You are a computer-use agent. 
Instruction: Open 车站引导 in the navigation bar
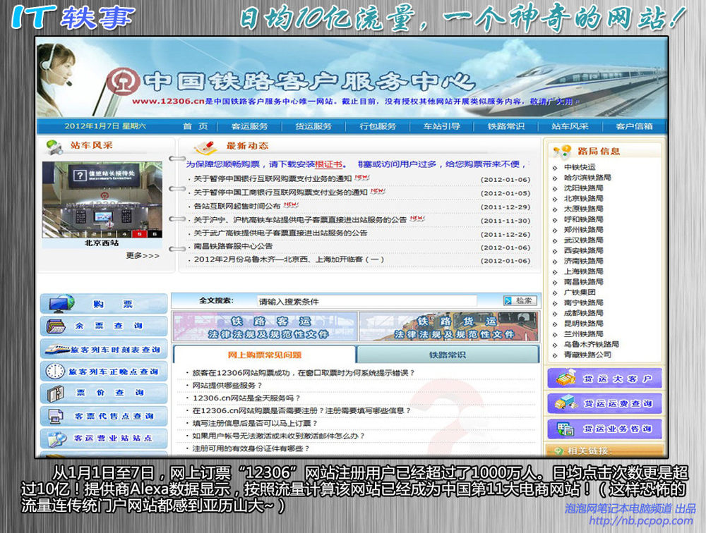click(x=442, y=126)
